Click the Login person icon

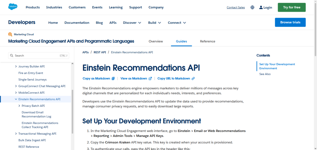(x=261, y=7)
